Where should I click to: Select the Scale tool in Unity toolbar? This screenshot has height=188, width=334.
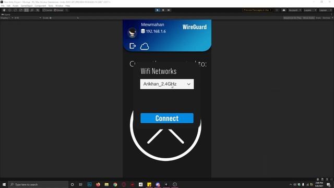[21, 10]
